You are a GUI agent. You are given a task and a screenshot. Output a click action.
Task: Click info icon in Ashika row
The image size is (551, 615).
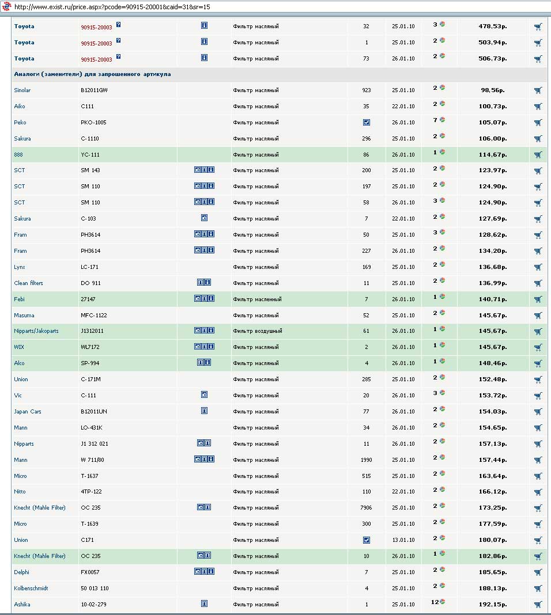click(204, 604)
